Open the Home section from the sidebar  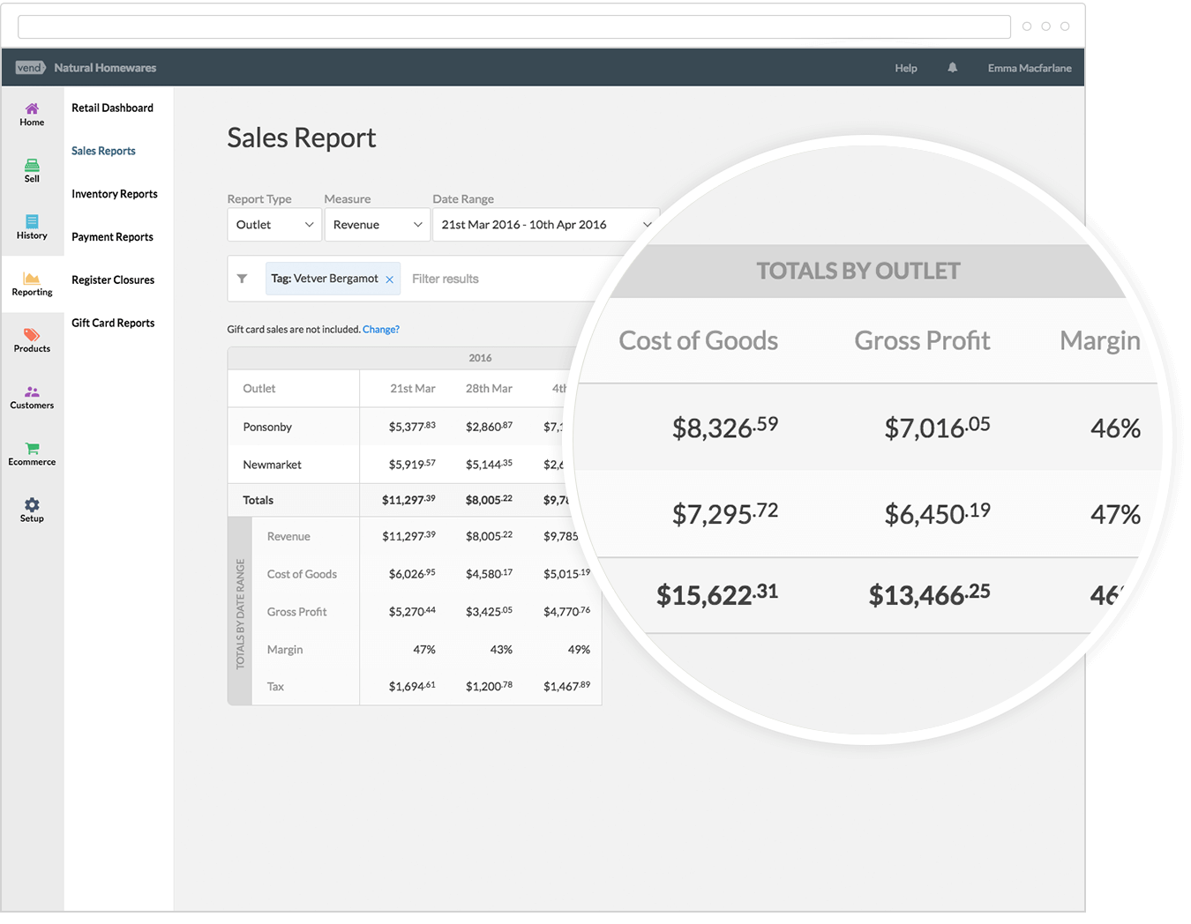pos(32,113)
